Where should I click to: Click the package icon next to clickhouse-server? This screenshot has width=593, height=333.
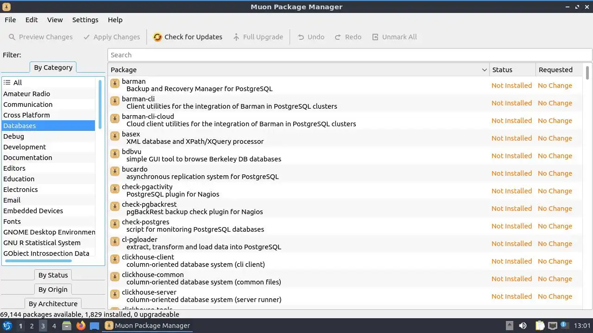(x=115, y=295)
